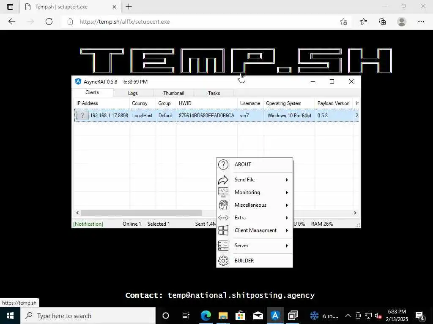Expand the Miscellaneous submenu arrow

287,205
